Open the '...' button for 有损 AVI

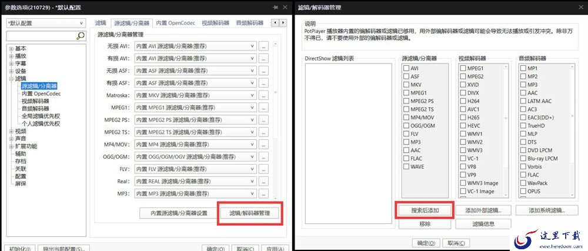[x=264, y=59]
